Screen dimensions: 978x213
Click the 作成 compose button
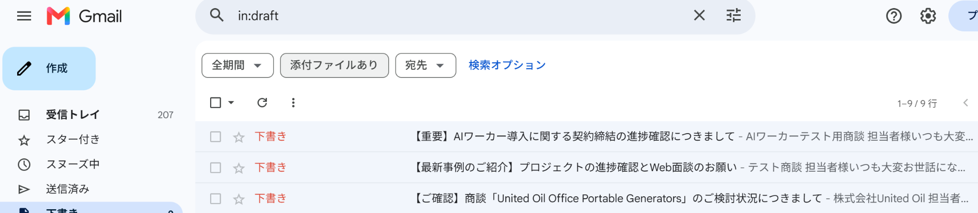[x=49, y=68]
